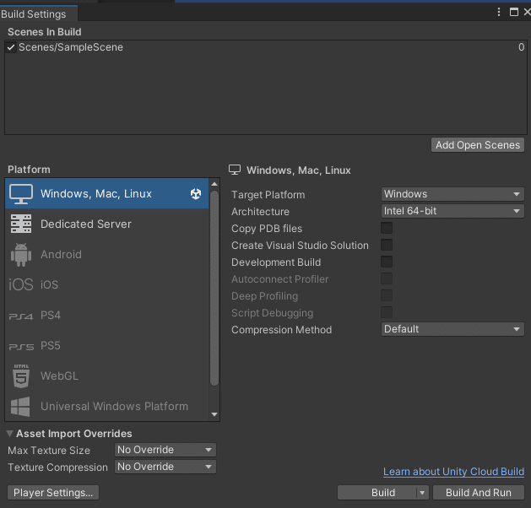Enable Copy PDB files checkbox
This screenshot has width=531, height=508.
click(x=387, y=228)
